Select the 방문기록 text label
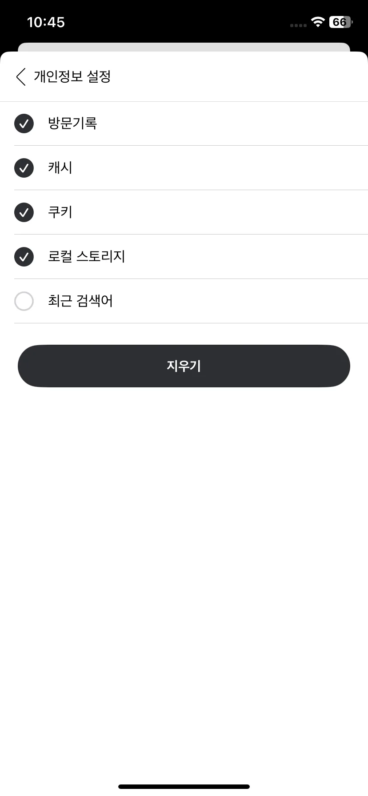This screenshot has height=796, width=368. [72, 123]
